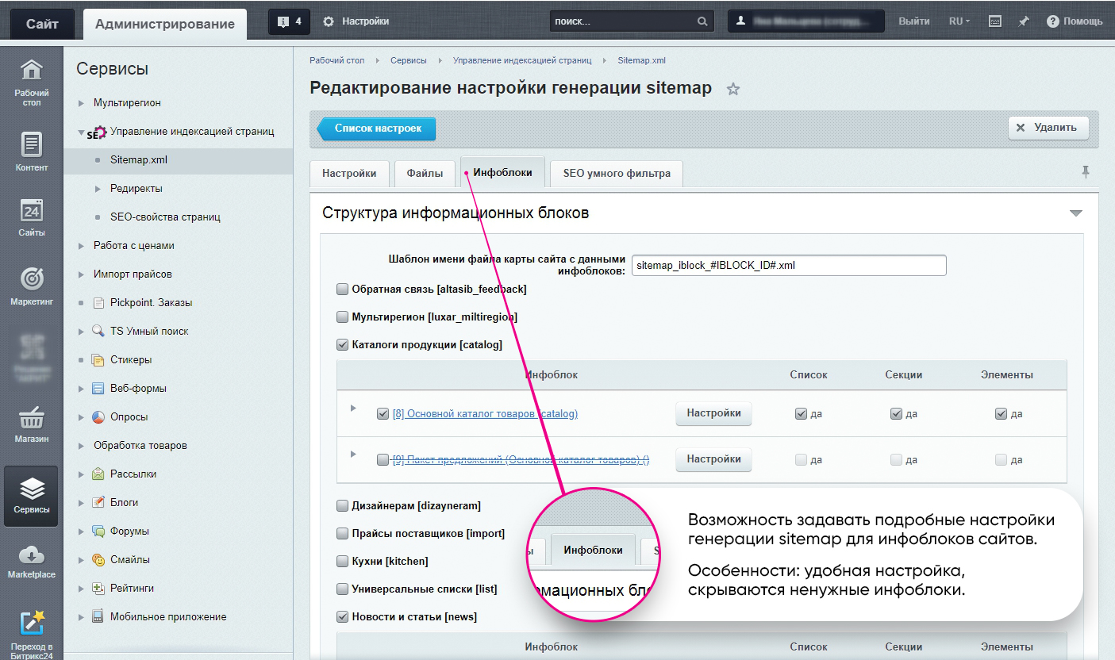This screenshot has height=660, width=1115.
Task: Expand the Мультирегион tree item
Action: coord(81,103)
